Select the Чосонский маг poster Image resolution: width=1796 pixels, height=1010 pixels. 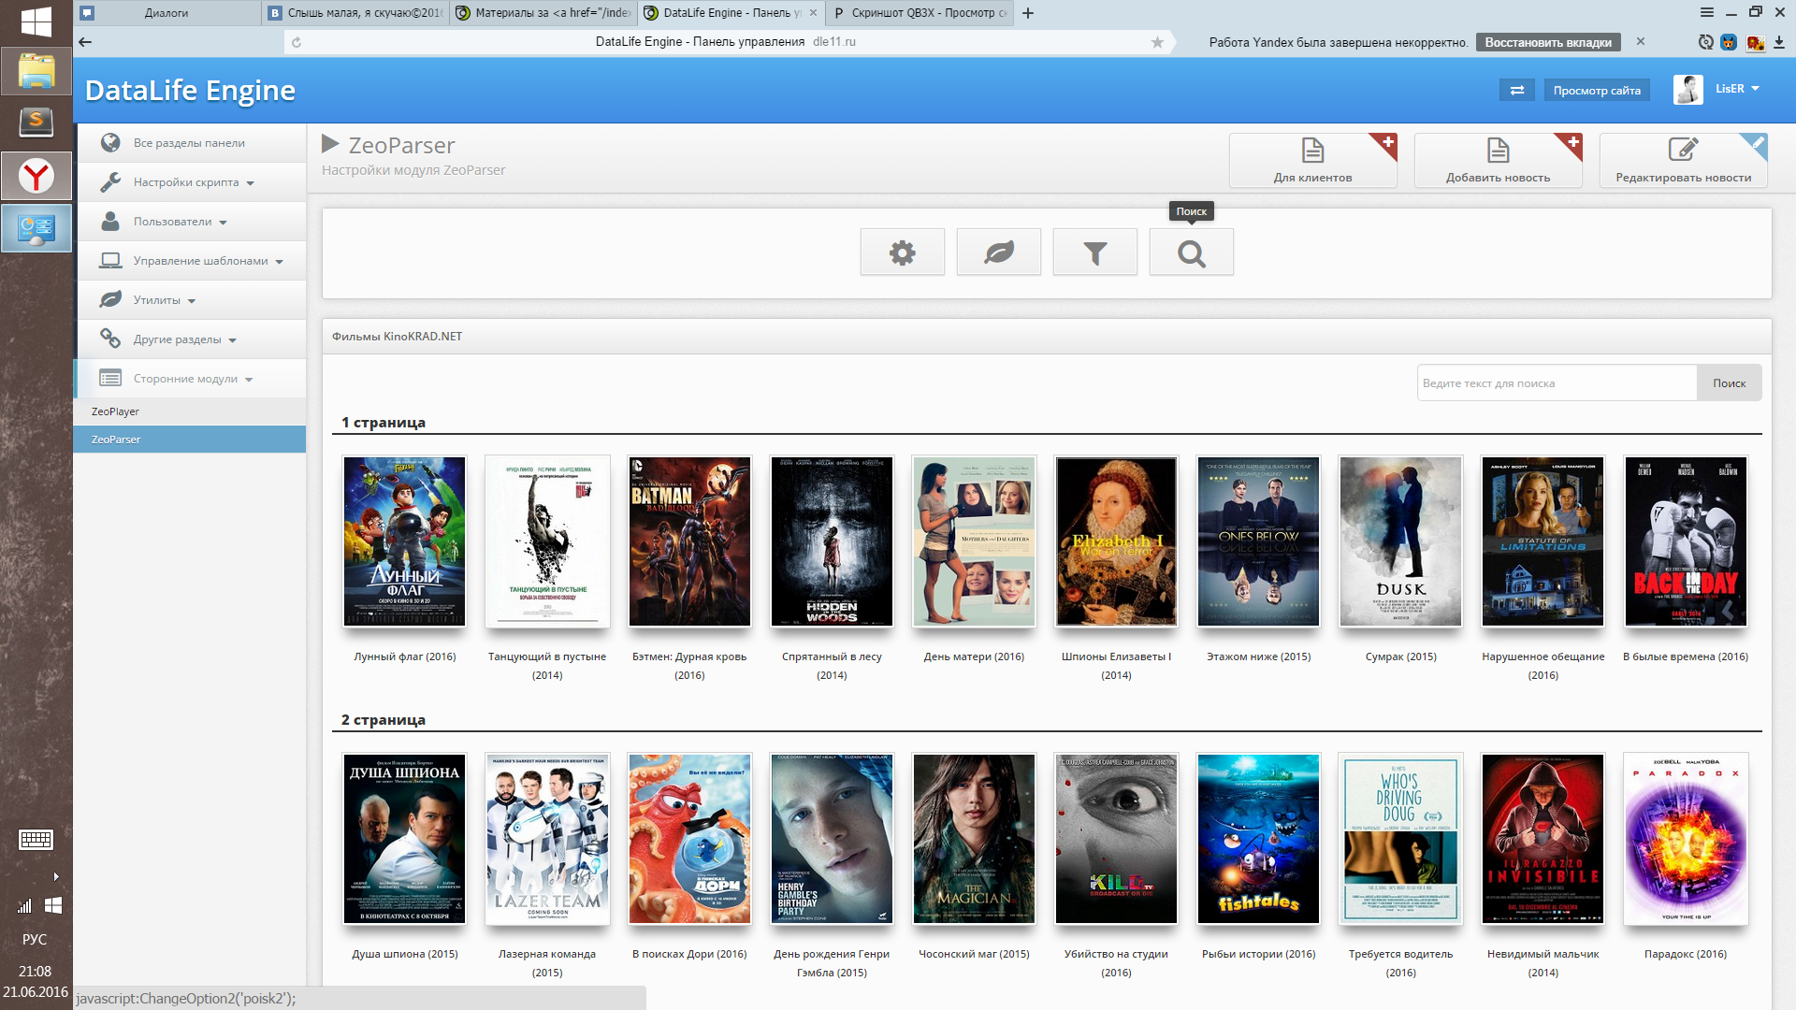[x=974, y=839]
